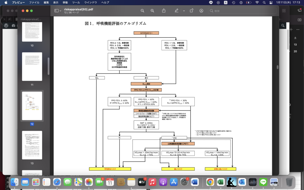Click the Spotlight search icon in the menu bar

click(264, 2)
